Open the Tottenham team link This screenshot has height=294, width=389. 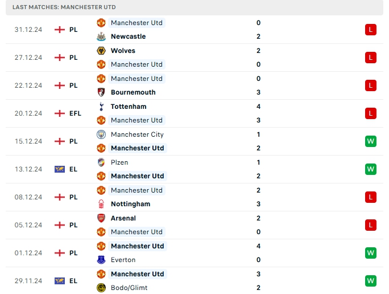[129, 107]
